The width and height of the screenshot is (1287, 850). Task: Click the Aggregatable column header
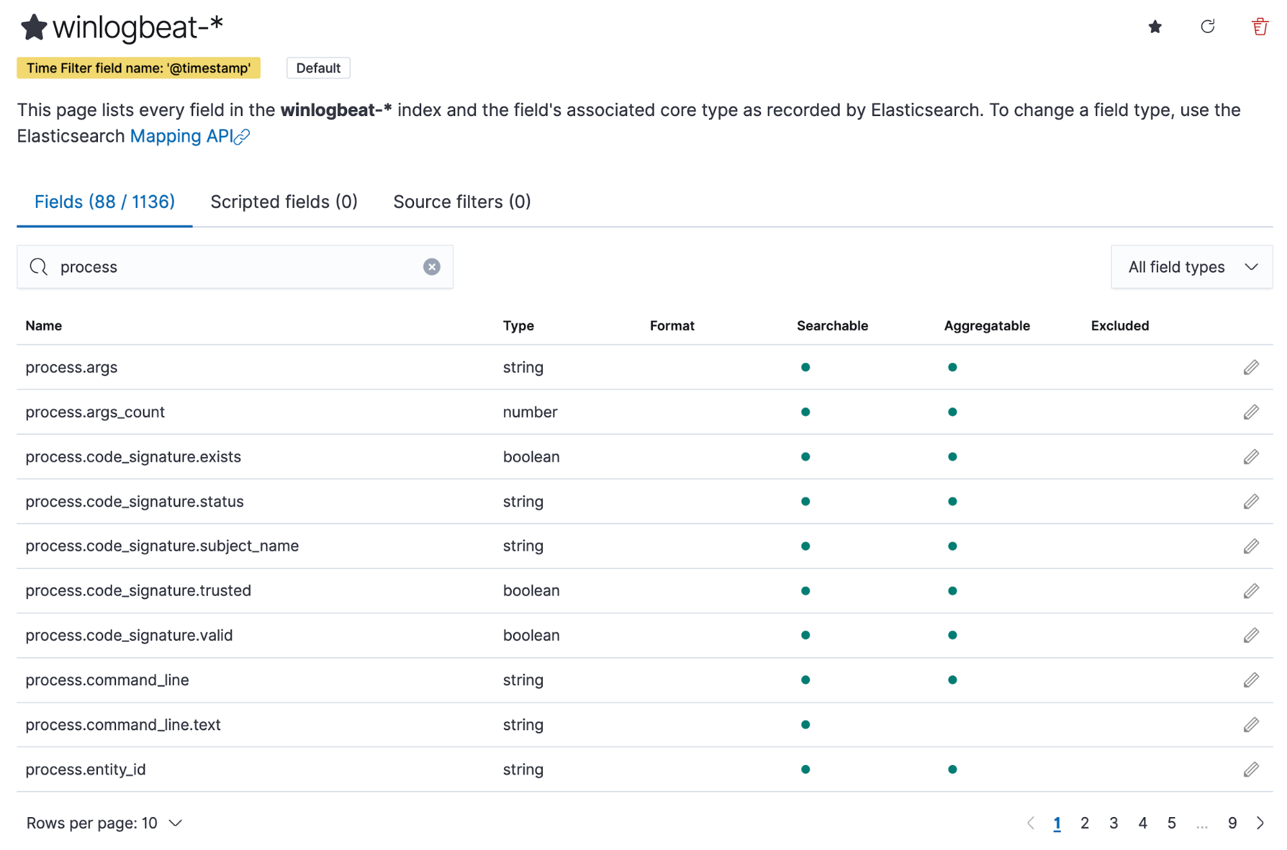click(x=987, y=326)
